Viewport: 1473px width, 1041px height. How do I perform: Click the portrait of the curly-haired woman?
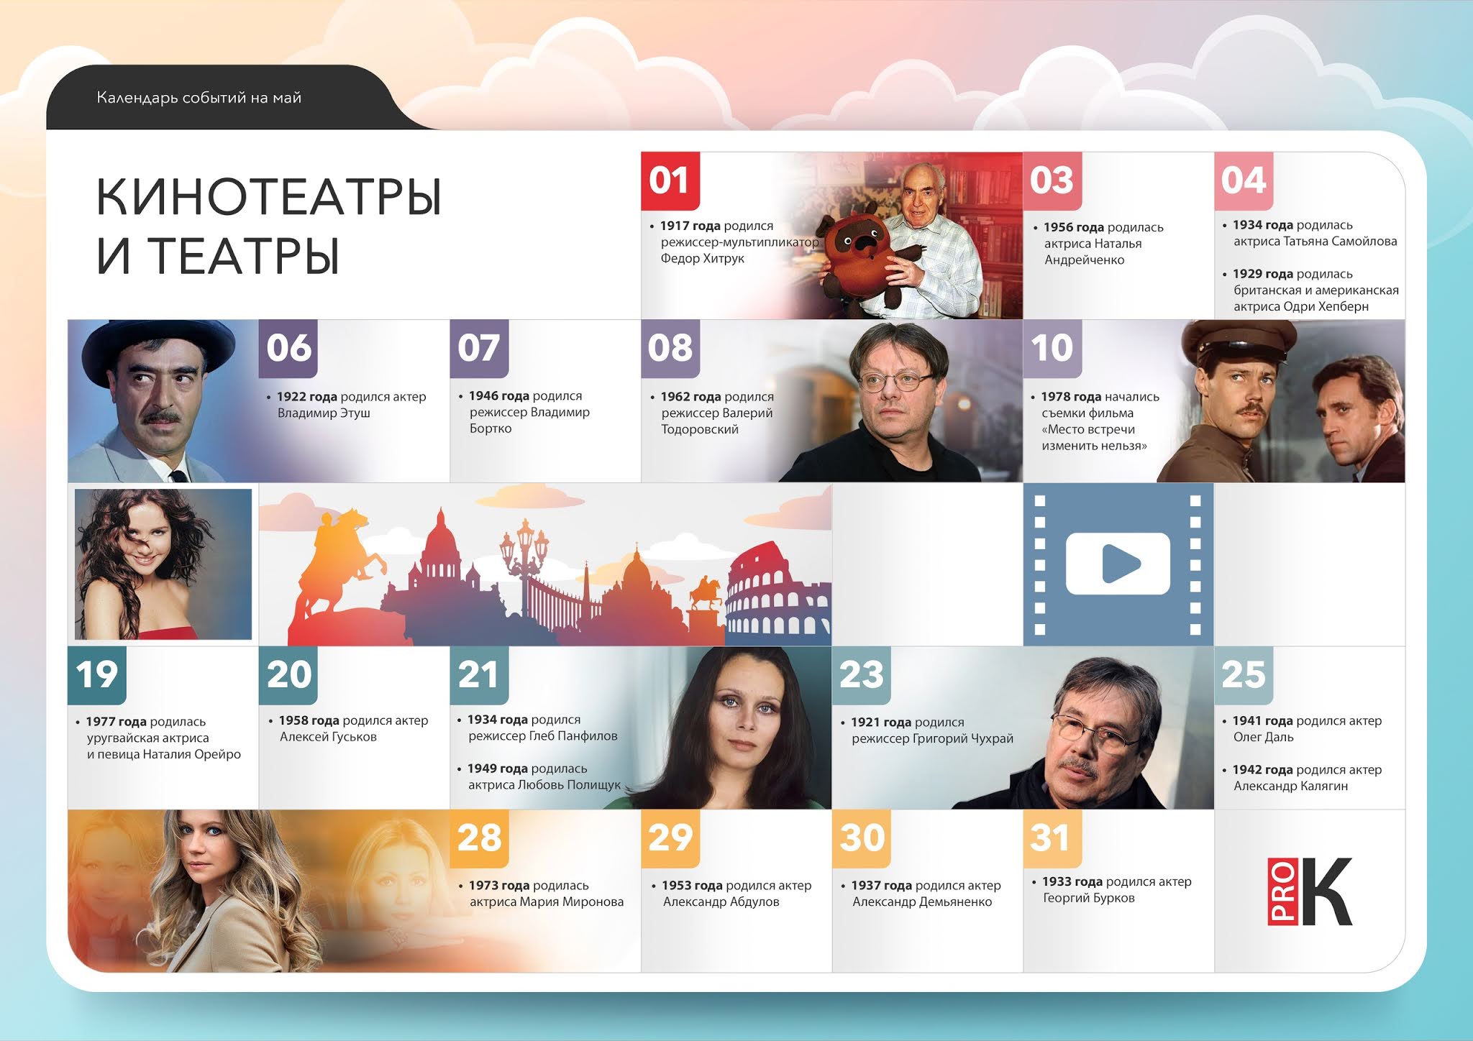(163, 564)
